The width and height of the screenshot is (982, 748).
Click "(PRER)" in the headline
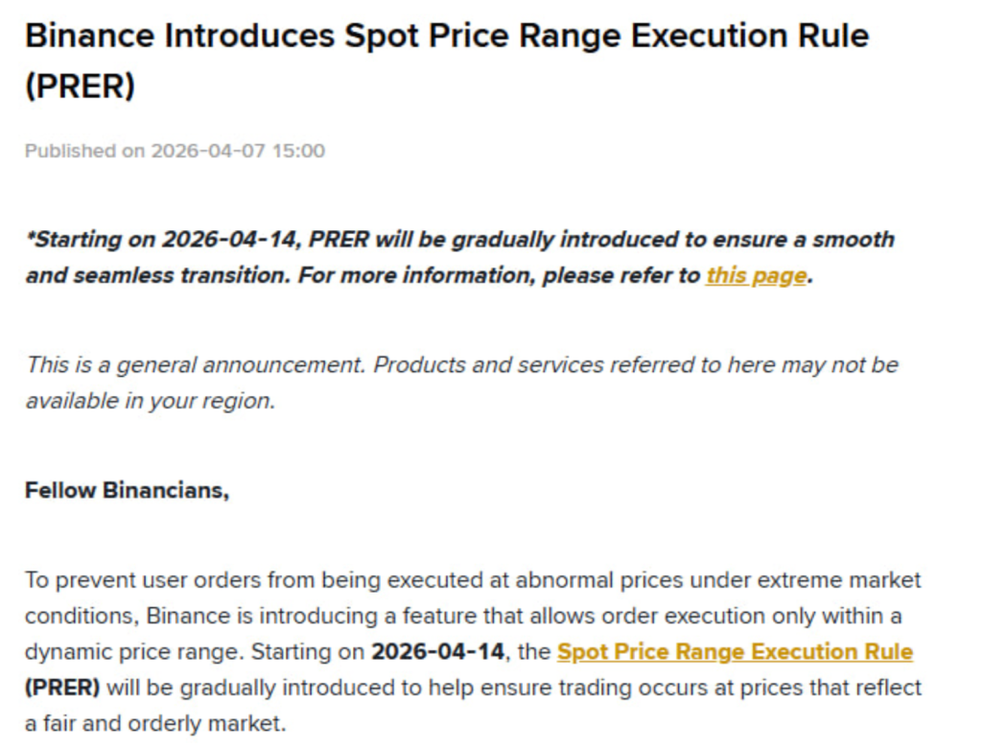click(80, 86)
